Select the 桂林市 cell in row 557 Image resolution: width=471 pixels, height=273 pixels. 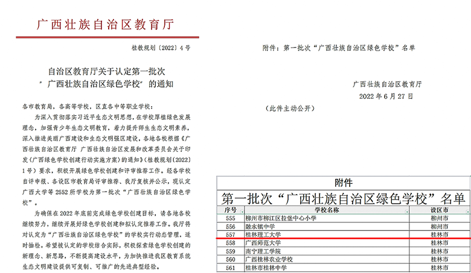[440, 234]
